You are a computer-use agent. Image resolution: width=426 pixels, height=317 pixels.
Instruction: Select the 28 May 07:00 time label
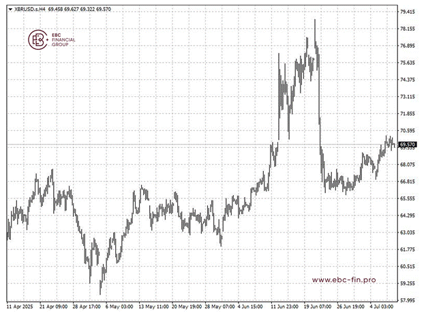coord(219,307)
